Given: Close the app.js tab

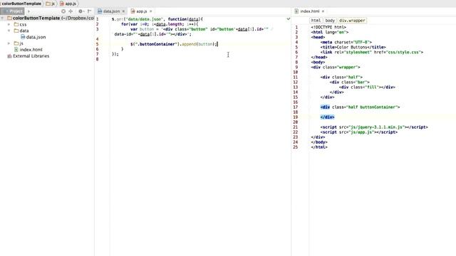Looking at the screenshot, I should [x=150, y=11].
